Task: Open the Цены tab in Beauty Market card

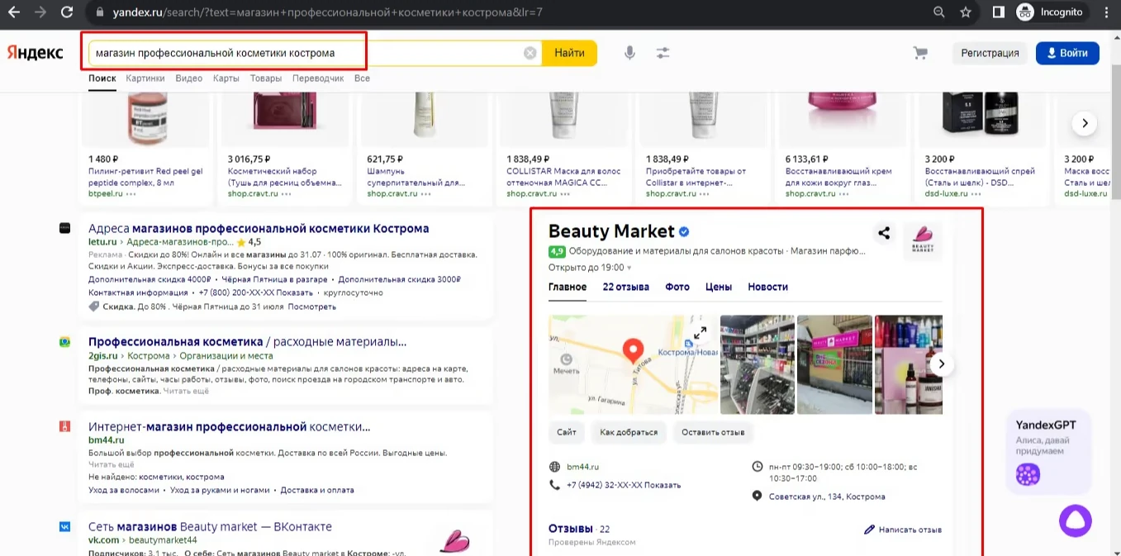Action: (x=719, y=288)
